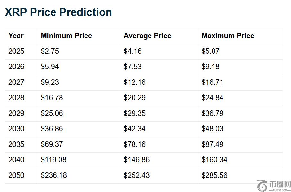Select the 2026 minimum price $5.94
Image resolution: width=291 pixels, height=192 pixels.
coord(50,67)
